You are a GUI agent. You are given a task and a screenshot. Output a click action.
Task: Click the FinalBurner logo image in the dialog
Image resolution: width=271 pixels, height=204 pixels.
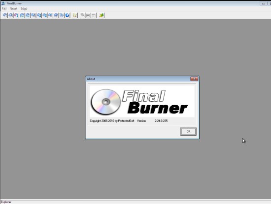142,101
